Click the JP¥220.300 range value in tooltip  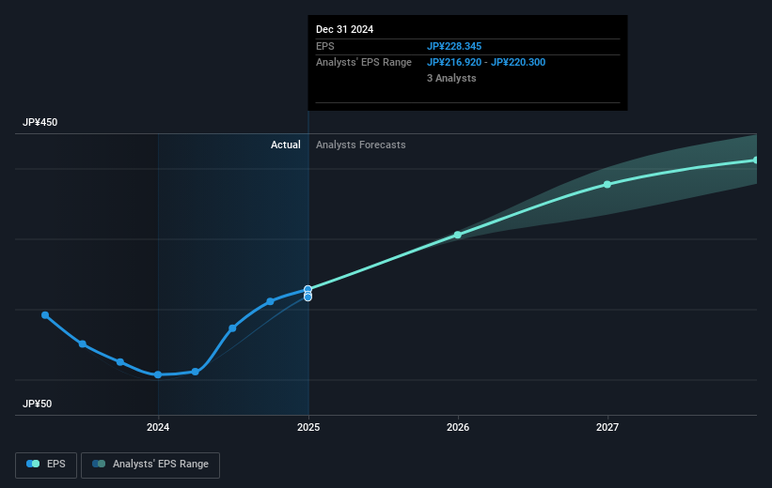[518, 63]
